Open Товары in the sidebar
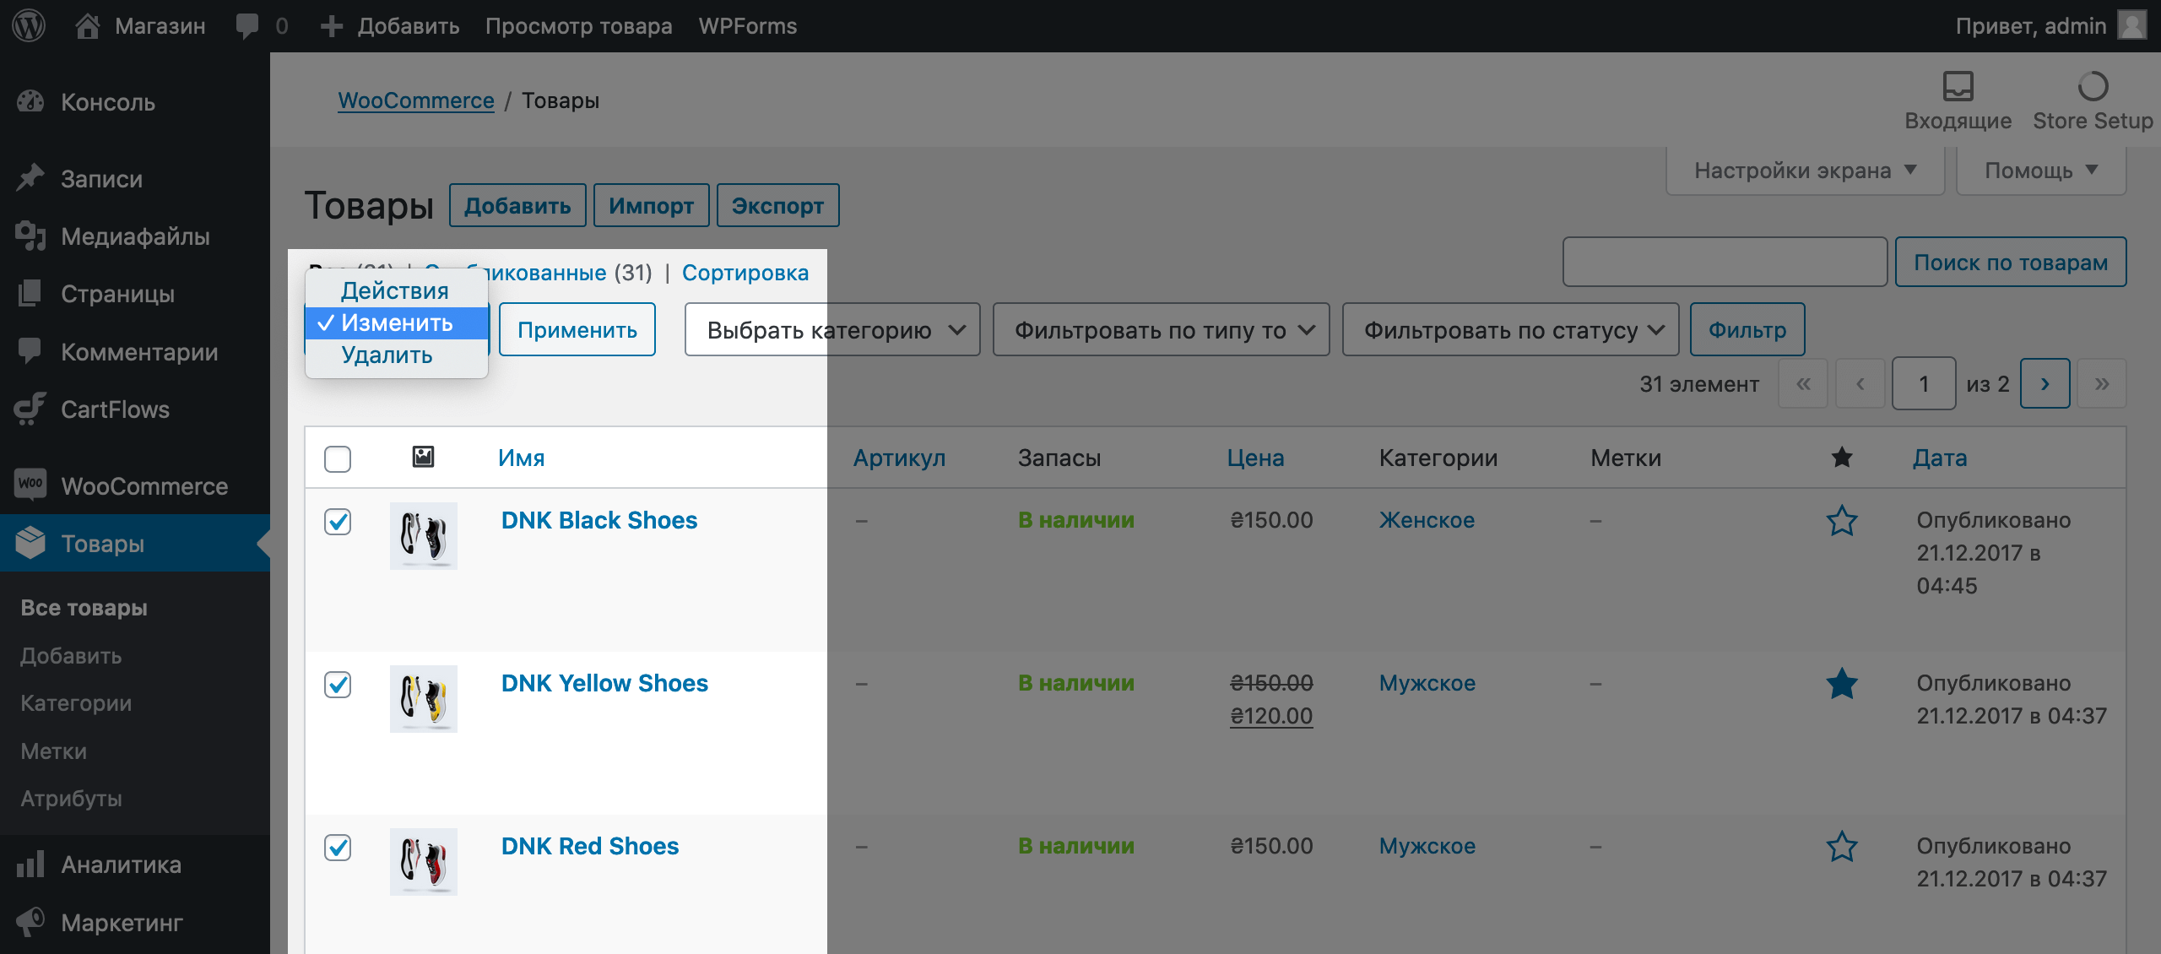The image size is (2161, 954). pos(135,544)
